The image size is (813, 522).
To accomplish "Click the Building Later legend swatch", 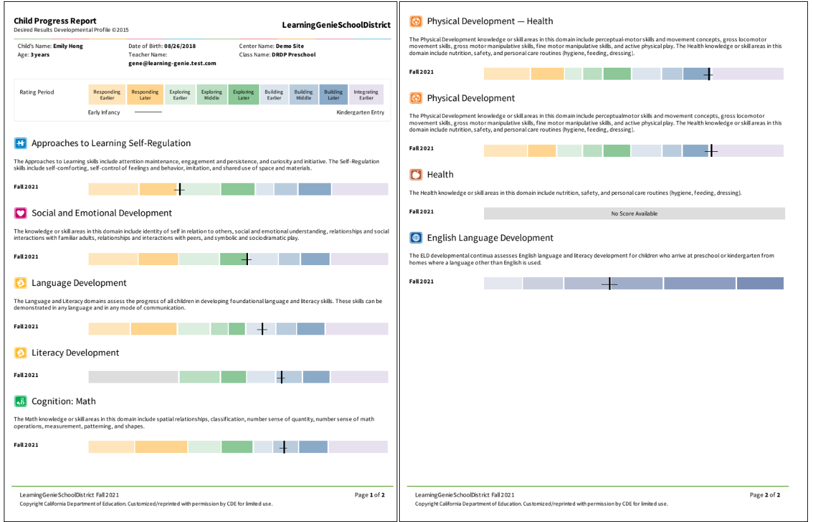I will [333, 95].
